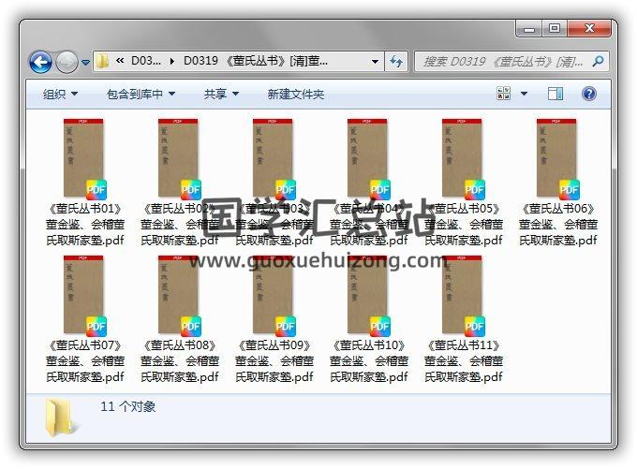Click the search magnifier icon

[x=597, y=62]
